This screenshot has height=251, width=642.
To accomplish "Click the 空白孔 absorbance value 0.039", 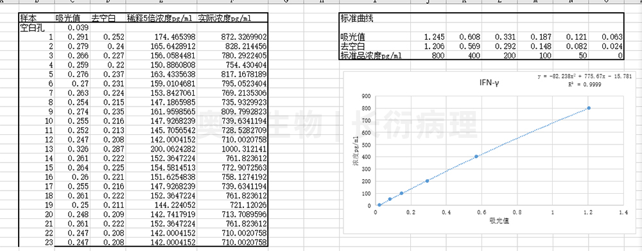I will pos(72,28).
